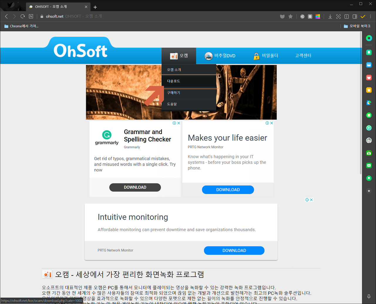
Task: Reload the page with the refresh icon
Action: (x=23, y=16)
